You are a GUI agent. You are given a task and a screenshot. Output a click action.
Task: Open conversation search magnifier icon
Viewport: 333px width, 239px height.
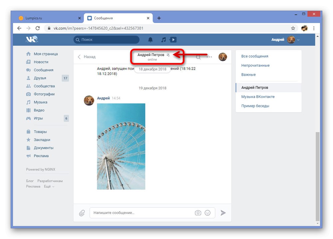(198, 57)
